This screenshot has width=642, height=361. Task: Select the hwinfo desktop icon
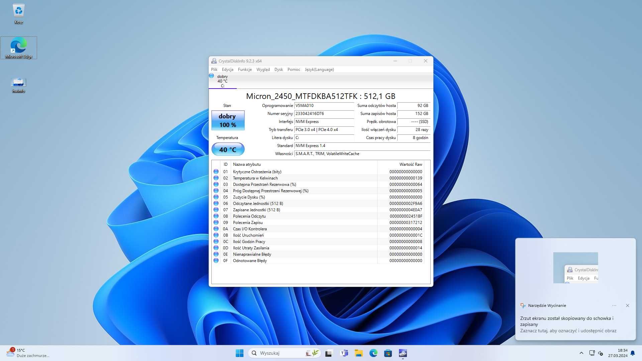coord(19,85)
